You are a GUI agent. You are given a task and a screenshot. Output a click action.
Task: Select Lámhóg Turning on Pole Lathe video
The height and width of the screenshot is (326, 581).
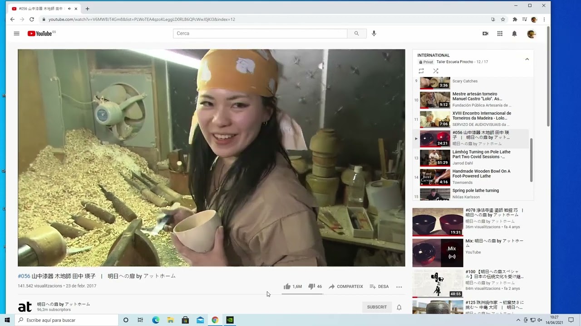tap(472, 158)
